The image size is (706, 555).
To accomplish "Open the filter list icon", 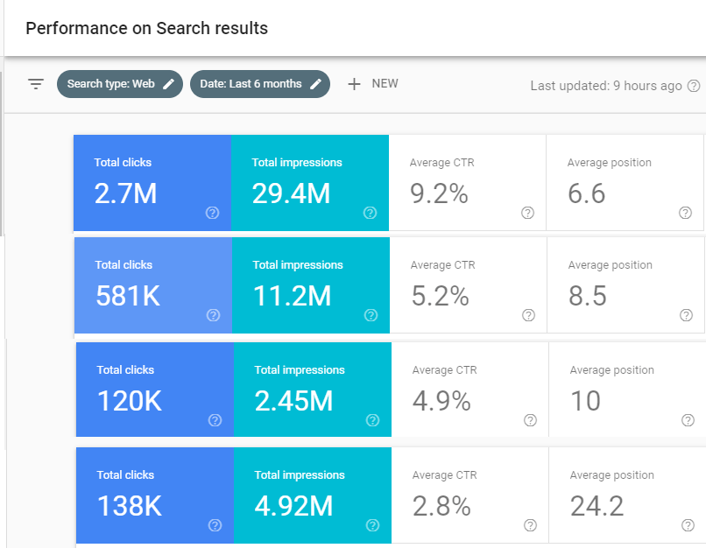I will 36,84.
